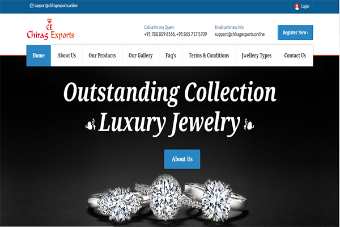The width and height of the screenshot is (340, 227).
Task: Click the support email under Email us
Action: click(240, 34)
